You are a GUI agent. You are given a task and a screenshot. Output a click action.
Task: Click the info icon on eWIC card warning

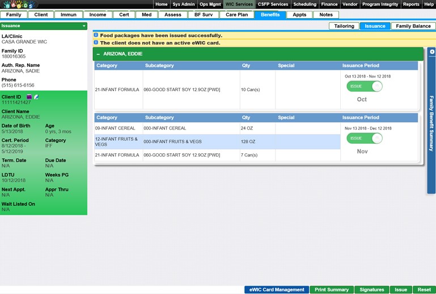96,42
